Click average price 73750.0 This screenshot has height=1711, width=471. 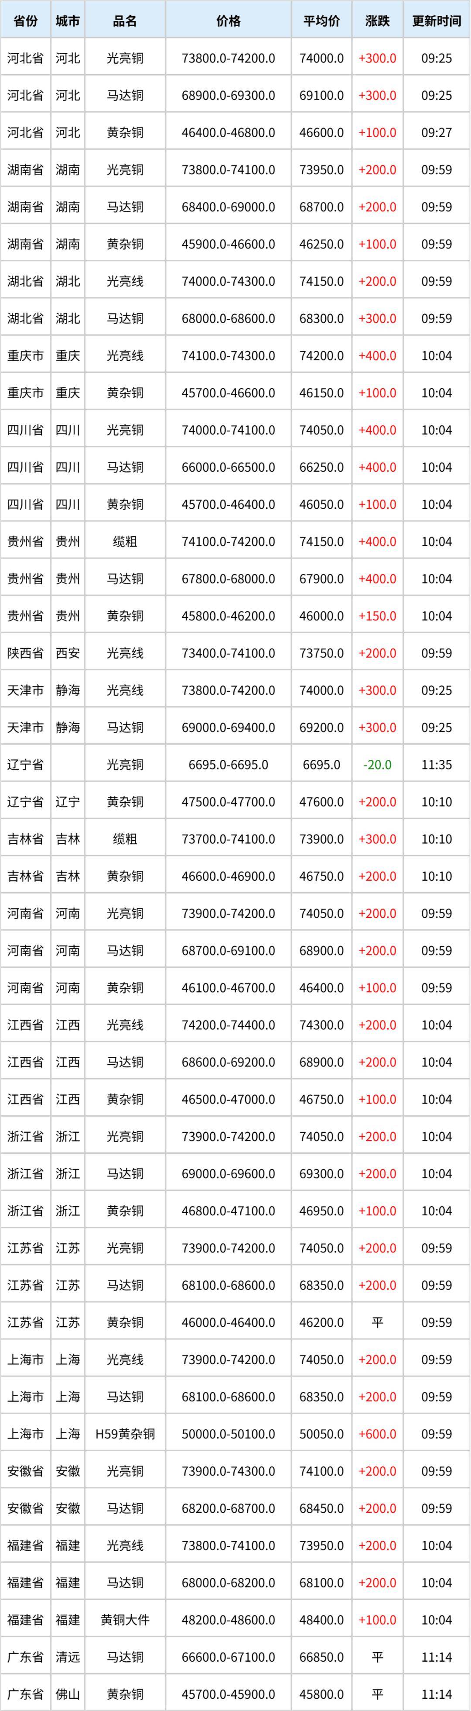322,654
